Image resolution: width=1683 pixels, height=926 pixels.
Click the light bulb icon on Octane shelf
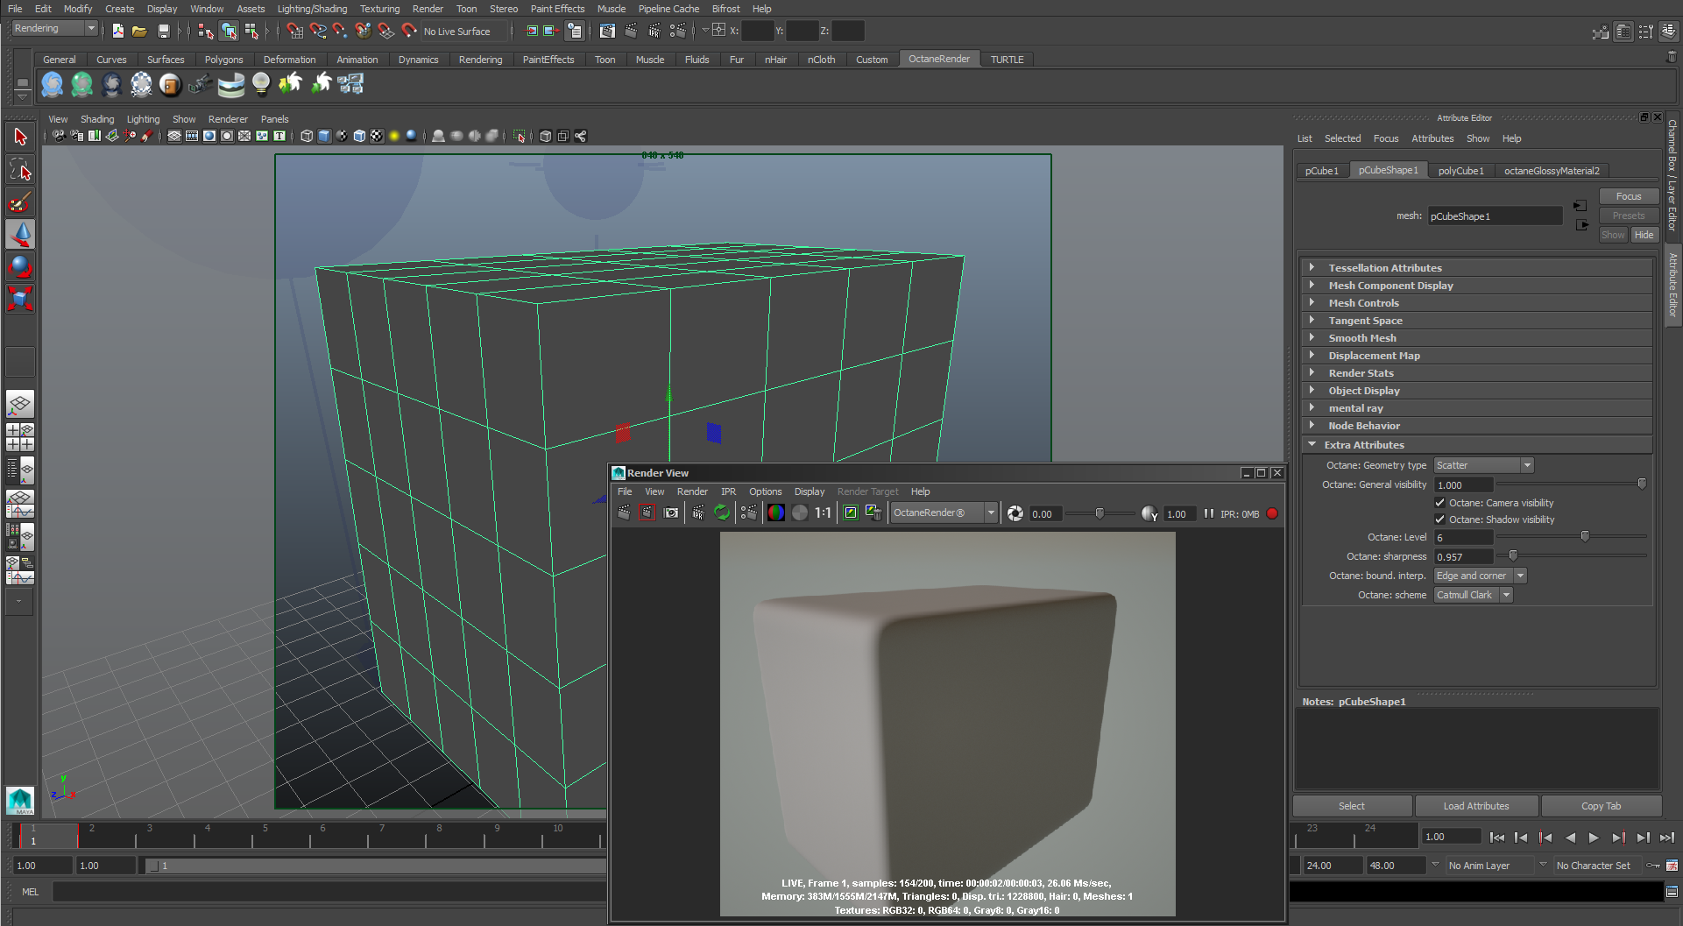click(x=260, y=83)
